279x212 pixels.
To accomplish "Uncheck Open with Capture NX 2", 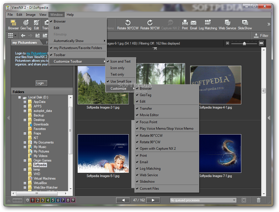I will [x=167, y=149].
